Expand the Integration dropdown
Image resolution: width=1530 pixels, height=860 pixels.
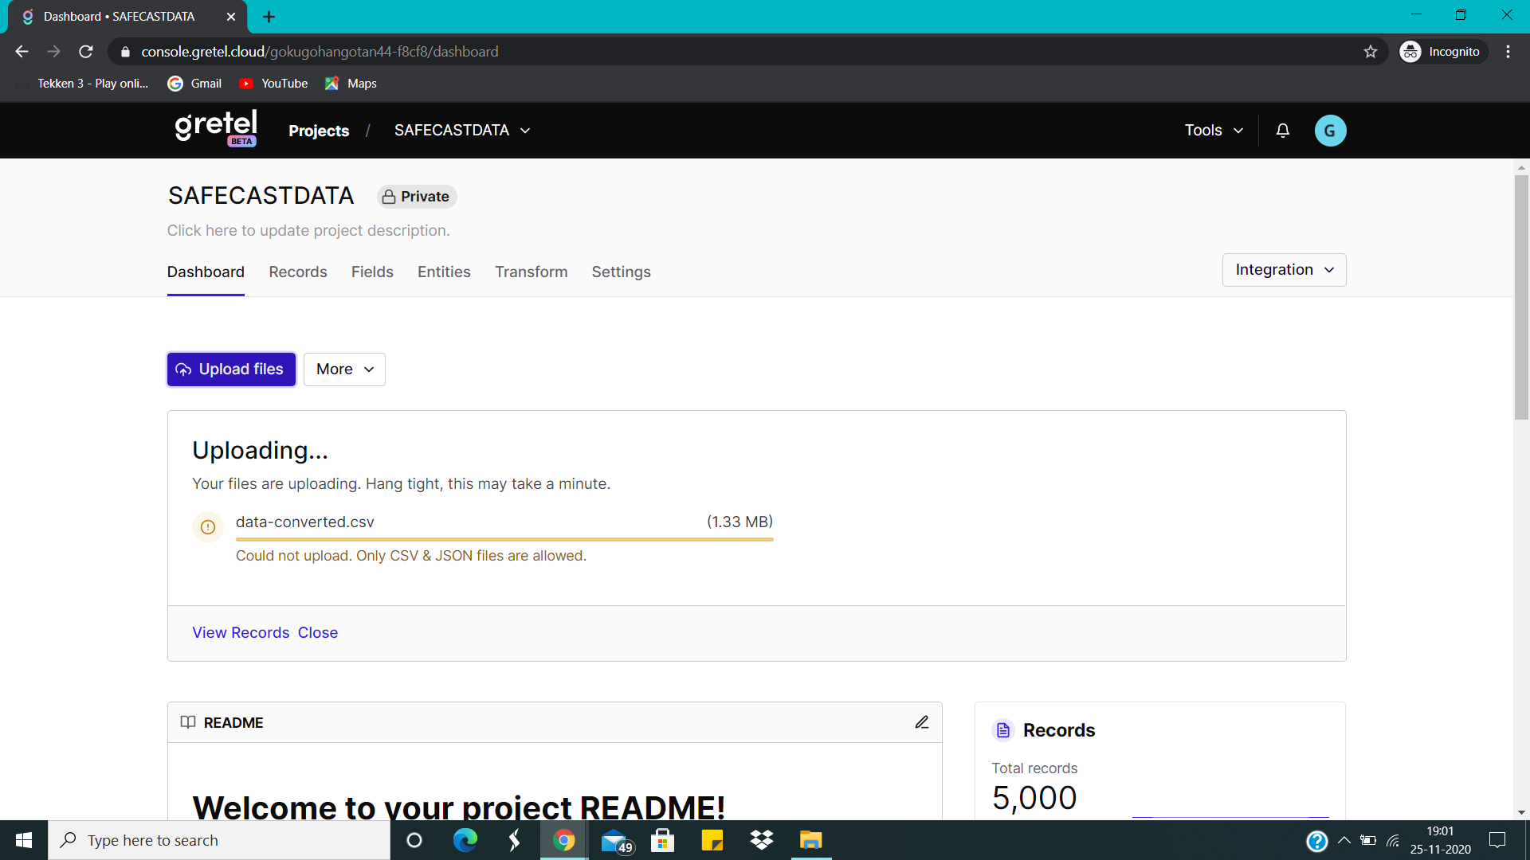[1284, 270]
